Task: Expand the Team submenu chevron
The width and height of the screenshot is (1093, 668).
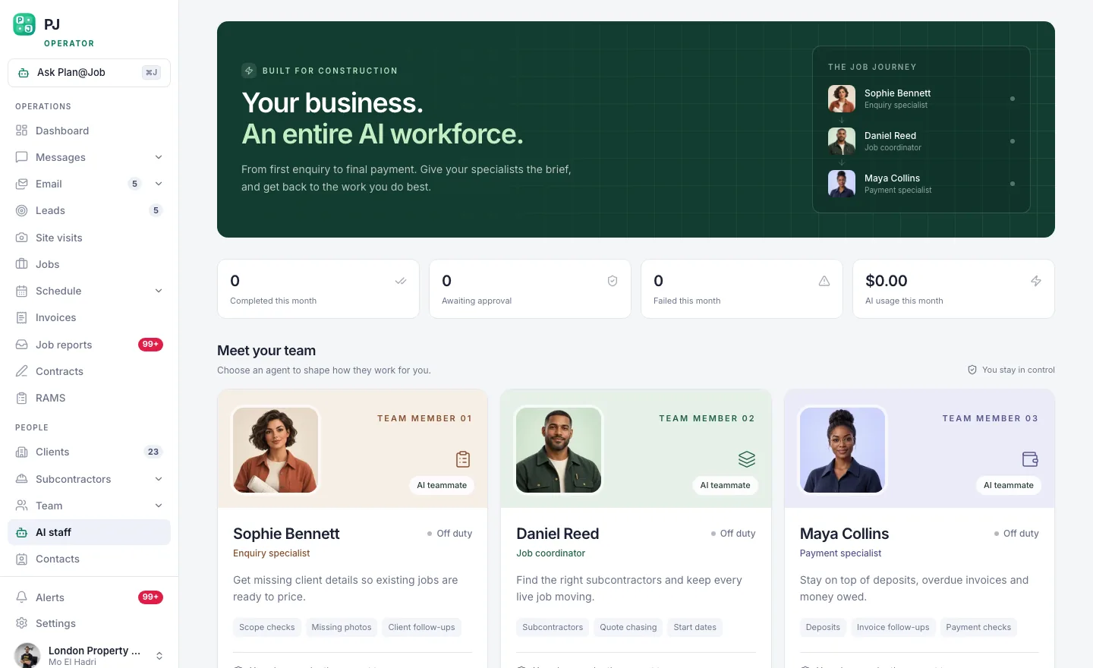Action: [x=159, y=506]
